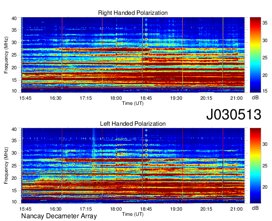Click the '40' frequency tick on top plot

14,18
